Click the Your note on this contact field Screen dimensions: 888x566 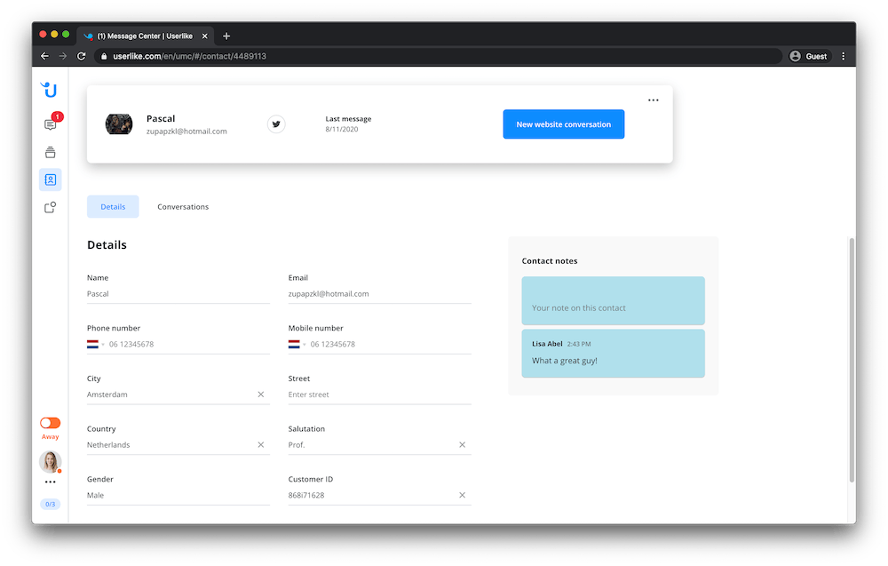tap(613, 307)
